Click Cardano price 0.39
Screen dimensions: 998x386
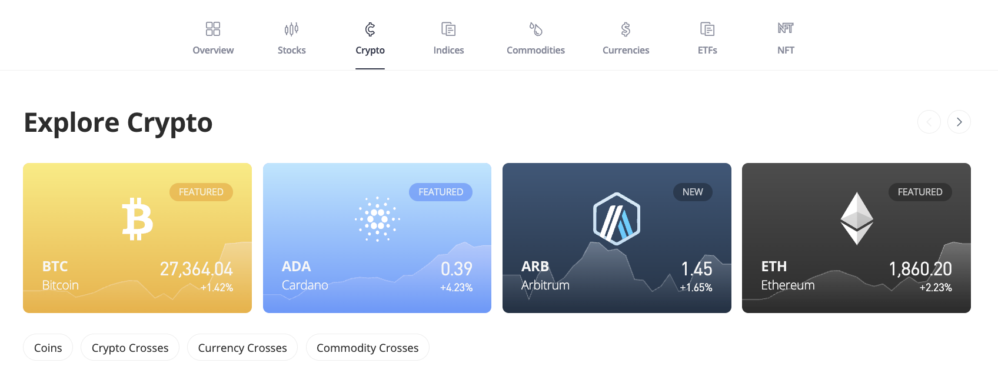pos(457,269)
